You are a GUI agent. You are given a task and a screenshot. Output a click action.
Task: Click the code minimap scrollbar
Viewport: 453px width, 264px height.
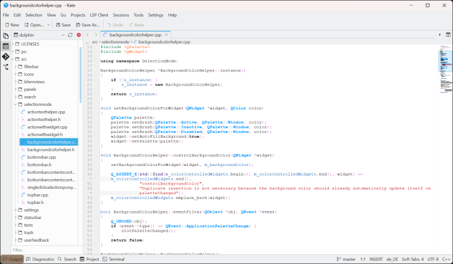[445, 60]
